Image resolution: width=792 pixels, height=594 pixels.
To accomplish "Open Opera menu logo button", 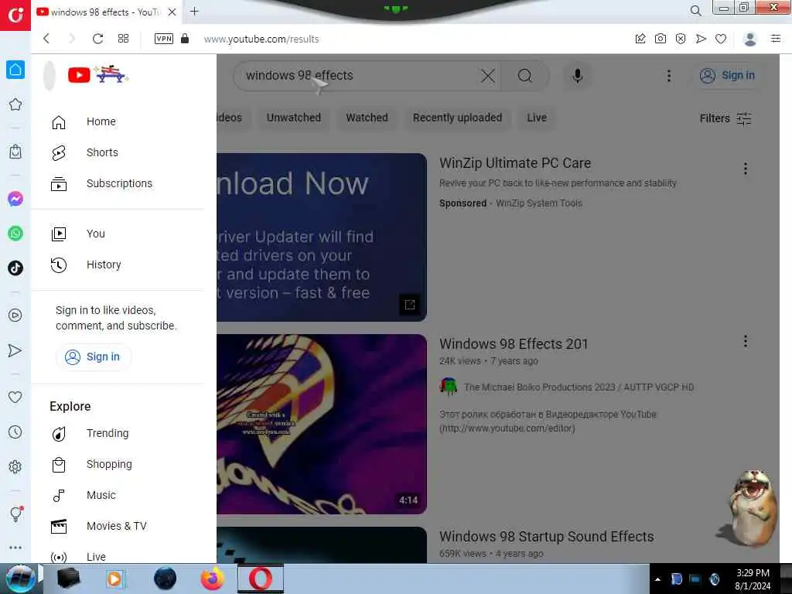I will tap(15, 15).
